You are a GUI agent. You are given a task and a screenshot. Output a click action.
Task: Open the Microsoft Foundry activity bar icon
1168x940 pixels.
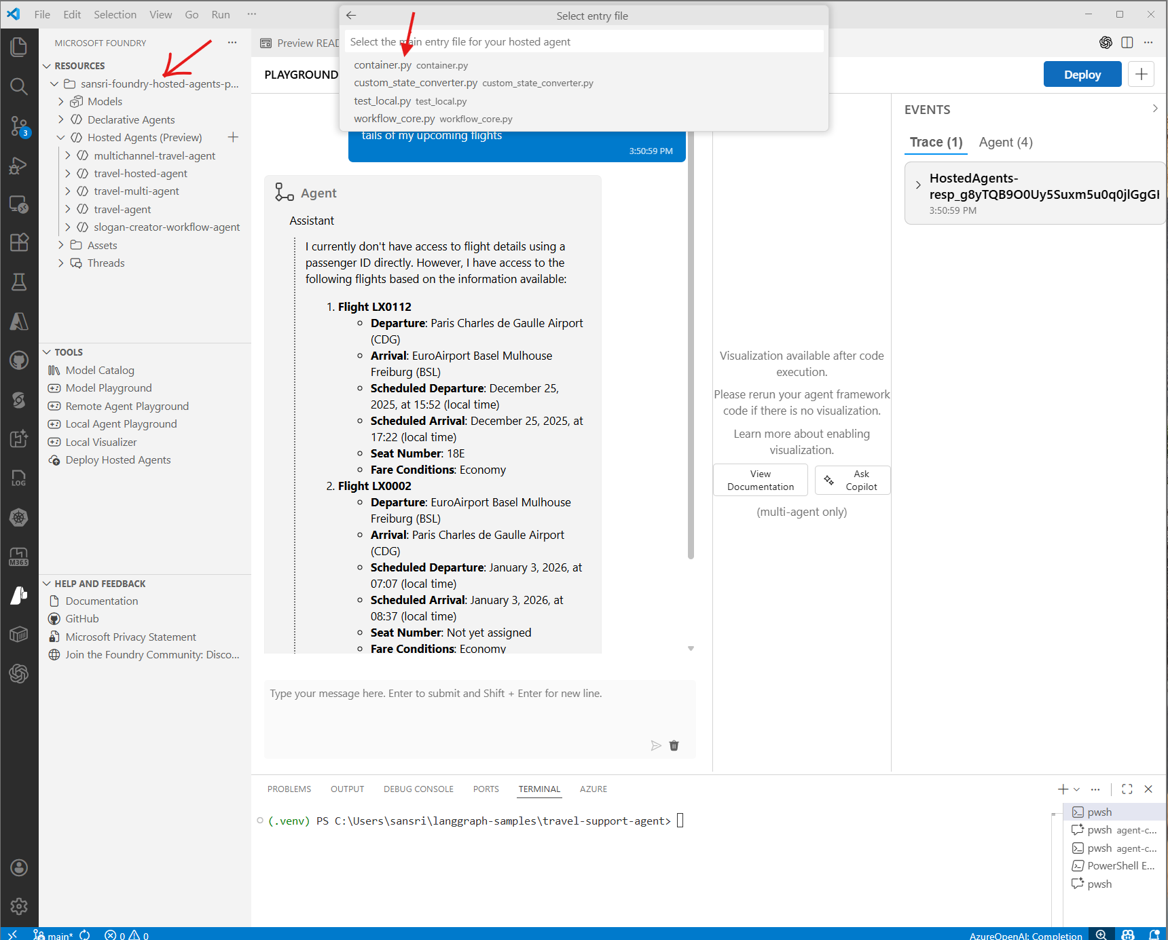19,595
